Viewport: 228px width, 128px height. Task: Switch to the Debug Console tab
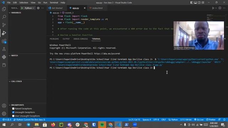coord(81,39)
